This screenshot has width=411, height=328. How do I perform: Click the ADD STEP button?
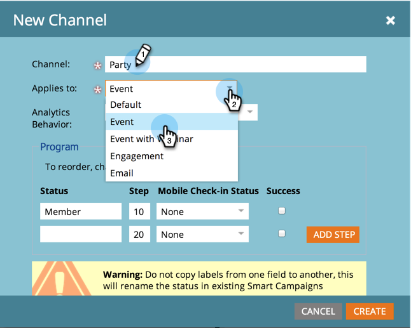333,235
